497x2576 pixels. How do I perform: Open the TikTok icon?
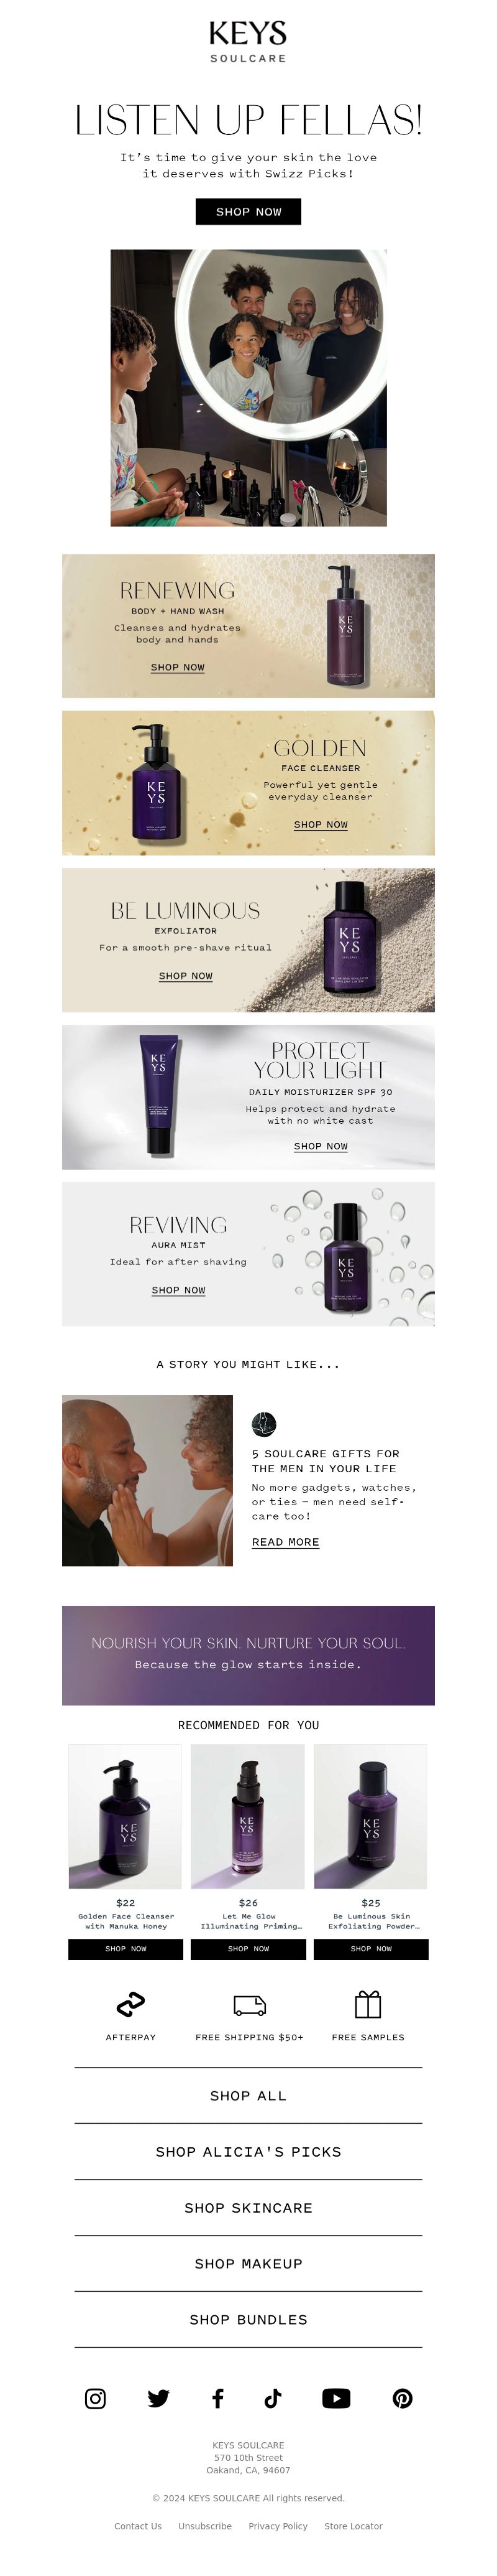point(273,2398)
